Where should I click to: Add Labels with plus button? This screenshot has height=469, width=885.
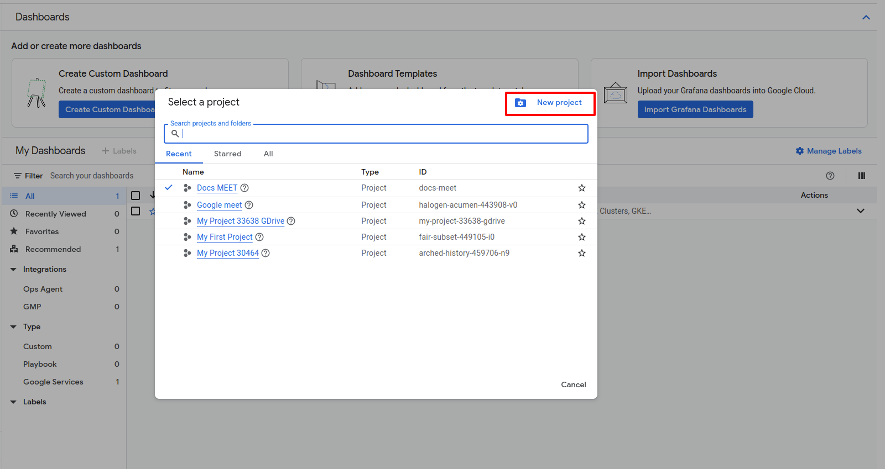[x=119, y=151]
